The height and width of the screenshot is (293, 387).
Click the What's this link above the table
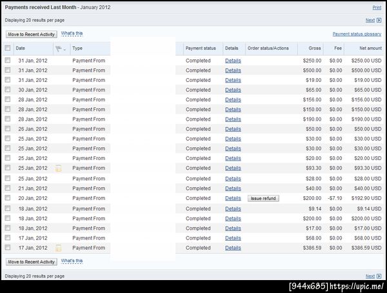(x=72, y=34)
